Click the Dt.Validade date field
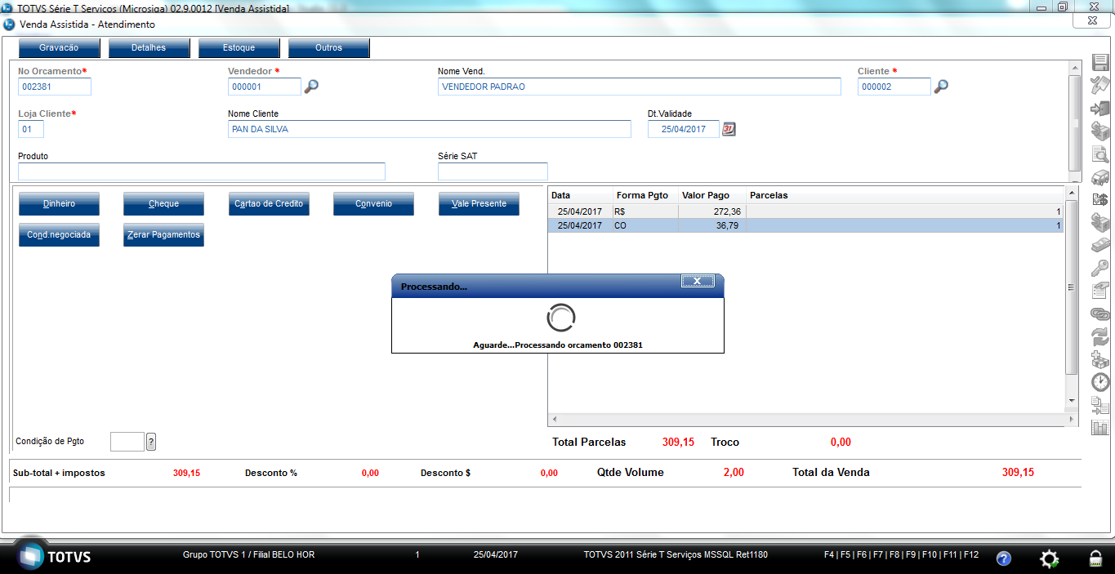 coord(684,129)
